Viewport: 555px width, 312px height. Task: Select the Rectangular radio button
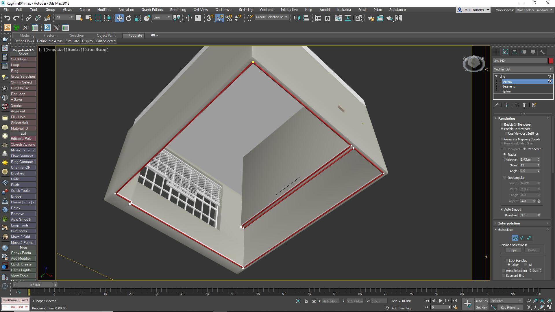click(x=505, y=178)
